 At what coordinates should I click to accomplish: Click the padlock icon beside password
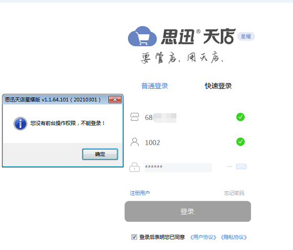pos(134,167)
